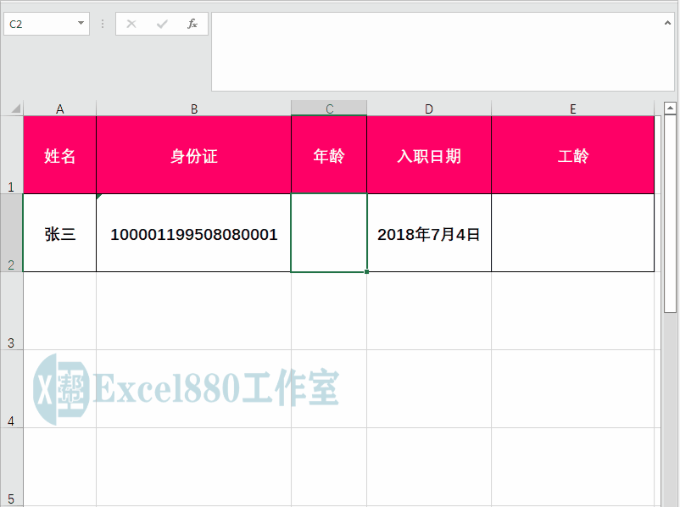The width and height of the screenshot is (680, 507).
Task: Collapse the formula bar with the chevron
Action: pos(667,23)
